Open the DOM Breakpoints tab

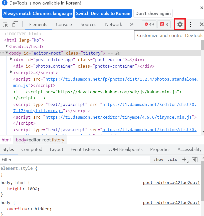(x=125, y=149)
